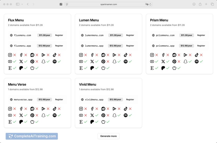This screenshot has width=217, height=143.
Task: Click Instagram icon in Menu Verse card
Action: click(10, 109)
